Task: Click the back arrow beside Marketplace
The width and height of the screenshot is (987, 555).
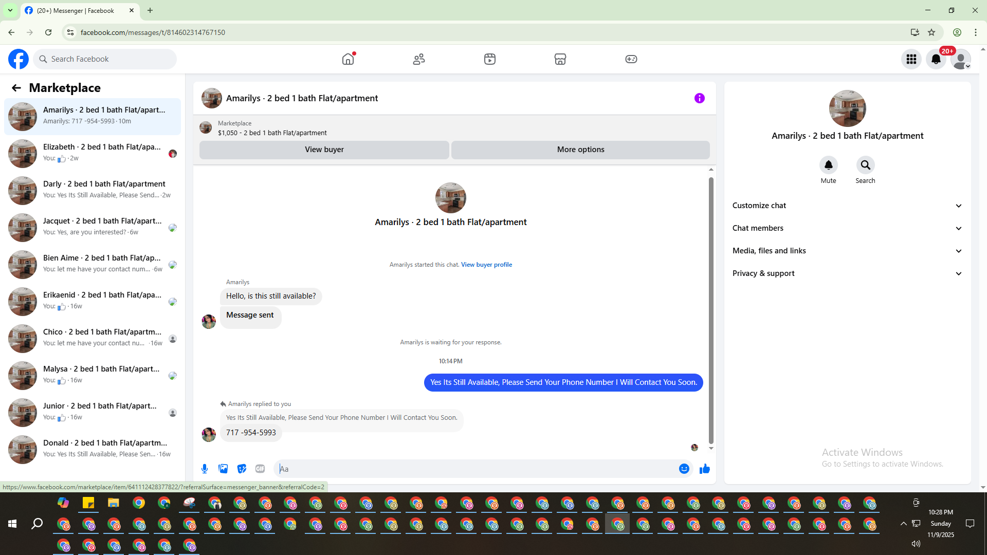Action: click(16, 88)
